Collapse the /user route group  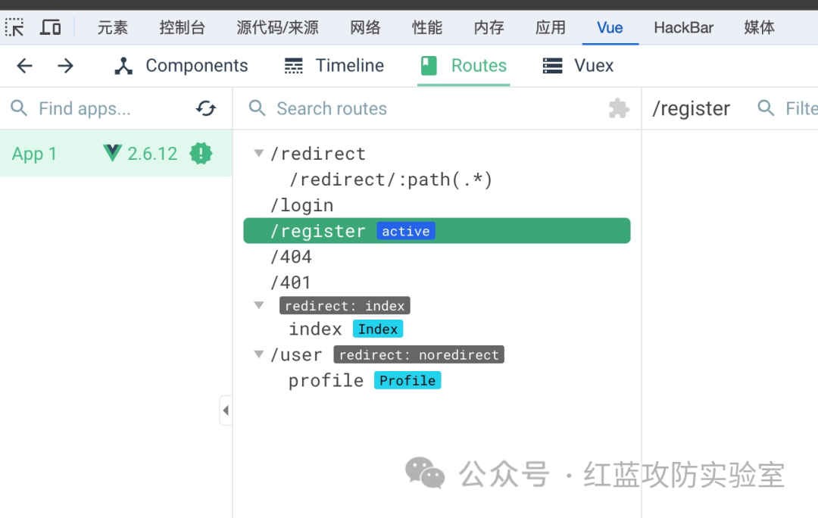(259, 354)
